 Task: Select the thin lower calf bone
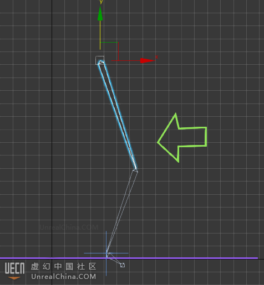(x=122, y=212)
